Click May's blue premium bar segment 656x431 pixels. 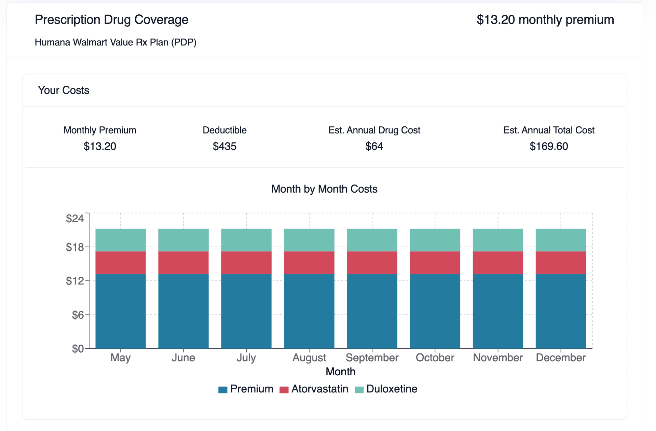click(x=121, y=311)
